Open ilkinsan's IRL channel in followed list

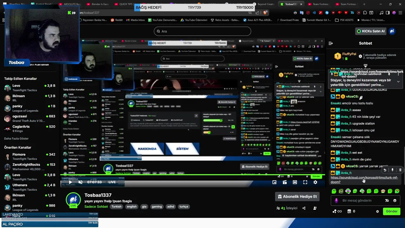click(x=30, y=98)
